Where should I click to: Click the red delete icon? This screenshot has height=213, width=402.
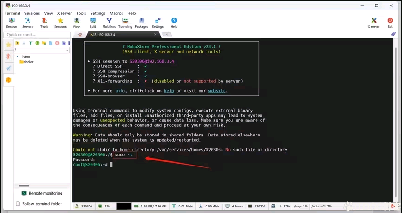(x=57, y=43)
